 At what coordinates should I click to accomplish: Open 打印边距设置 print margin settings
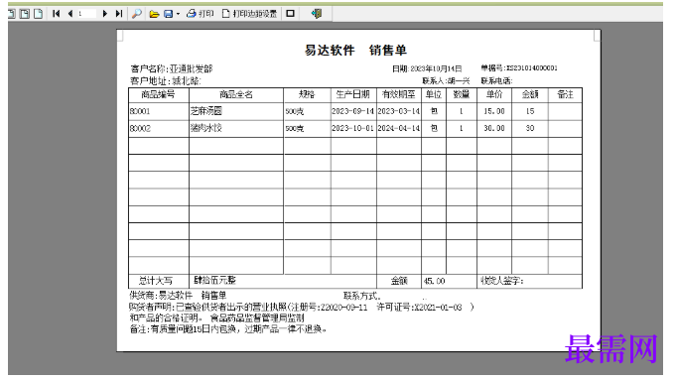tap(249, 14)
